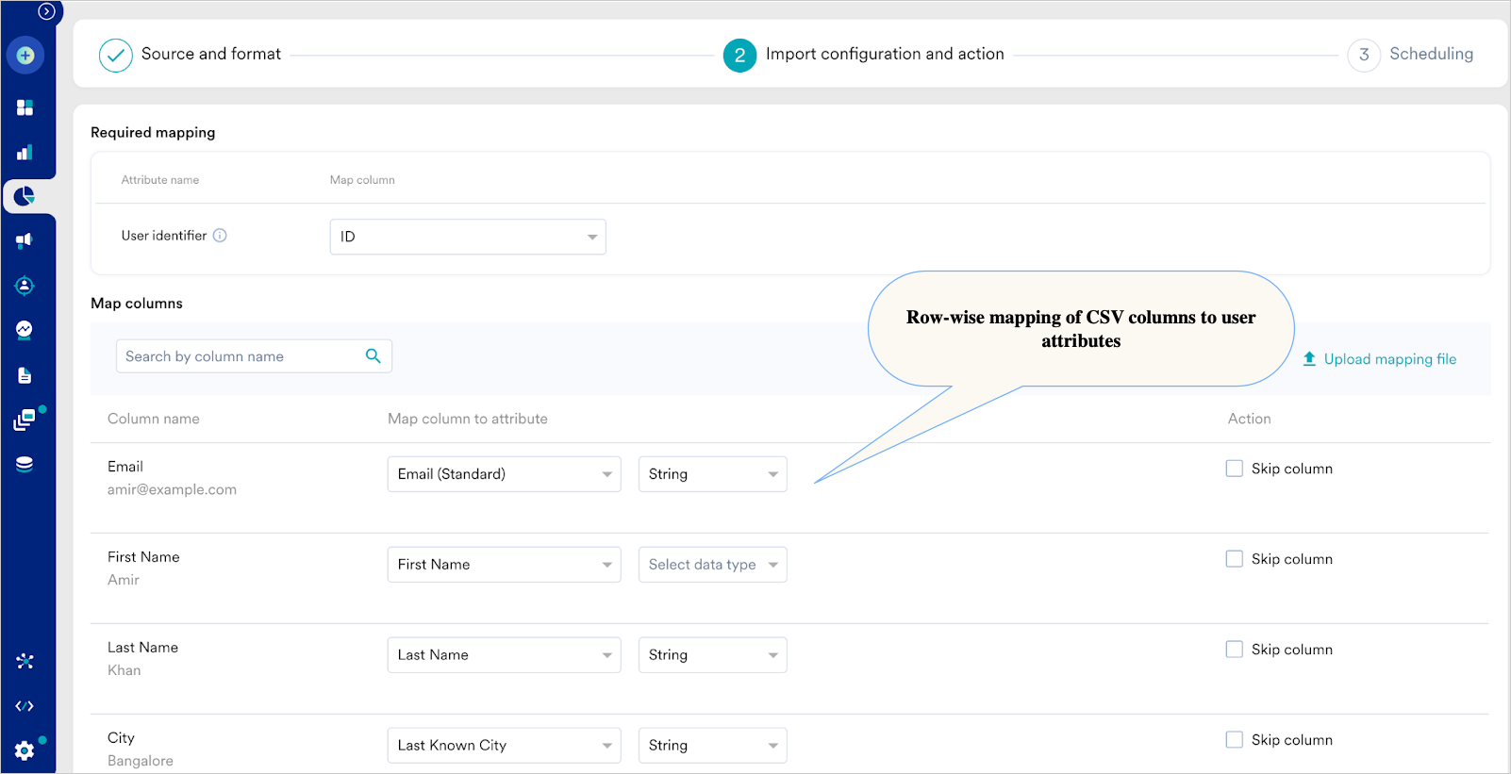Open the dashboard grid icon
This screenshot has height=774, width=1511.
(x=25, y=107)
